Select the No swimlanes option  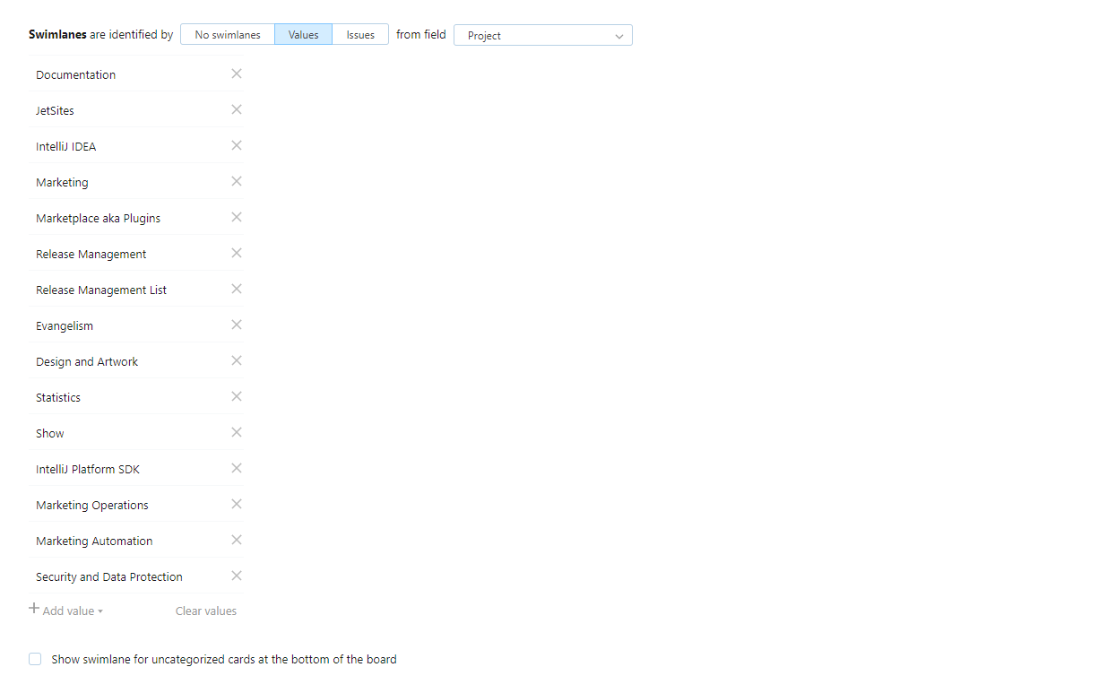(228, 35)
